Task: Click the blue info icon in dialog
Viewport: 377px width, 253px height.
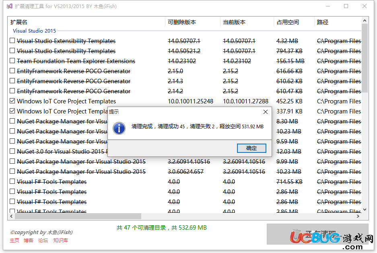Action: [x=119, y=128]
